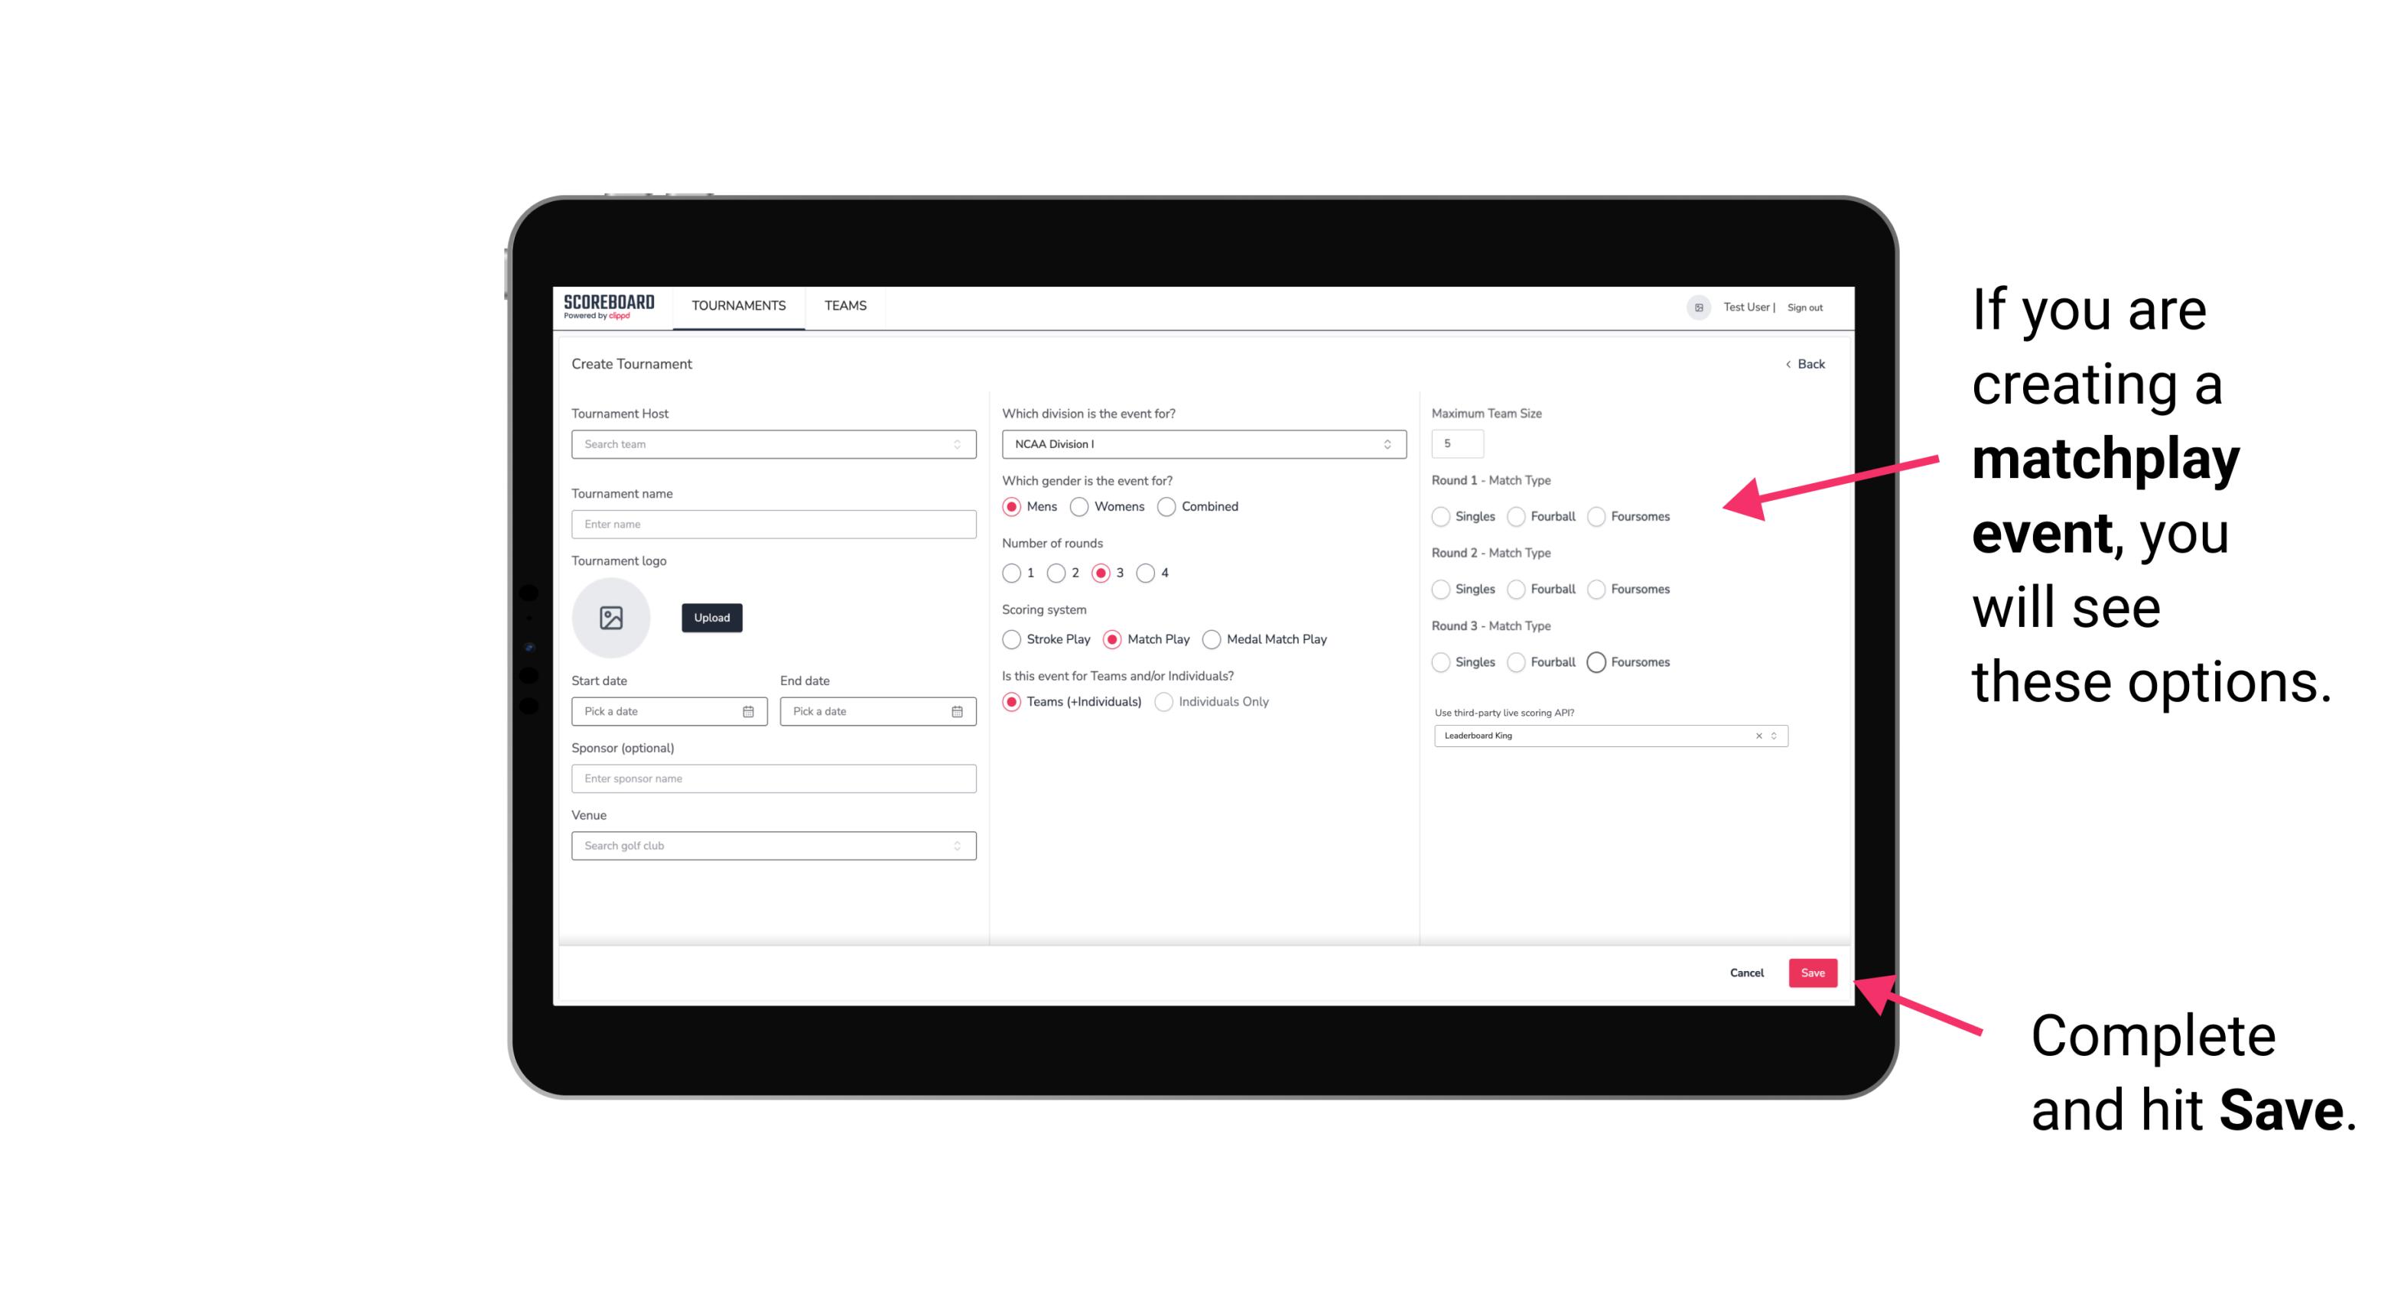The image size is (2404, 1293).
Task: Switch to the TOURNAMENTS tab
Action: (737, 306)
